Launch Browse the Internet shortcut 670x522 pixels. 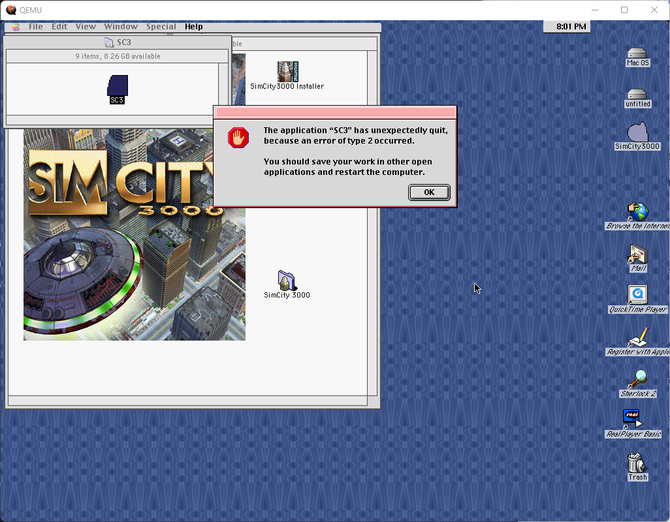(637, 212)
